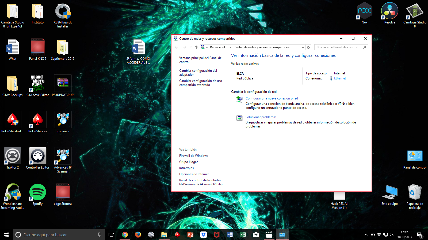The image size is (428, 240).
Task: Open Grupo Hogar link
Action: click(x=189, y=162)
